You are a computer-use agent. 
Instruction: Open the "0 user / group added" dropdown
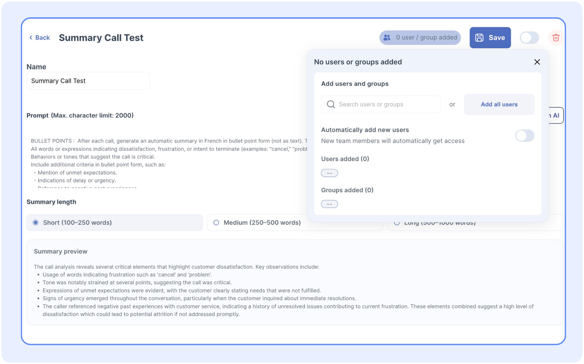coord(420,38)
